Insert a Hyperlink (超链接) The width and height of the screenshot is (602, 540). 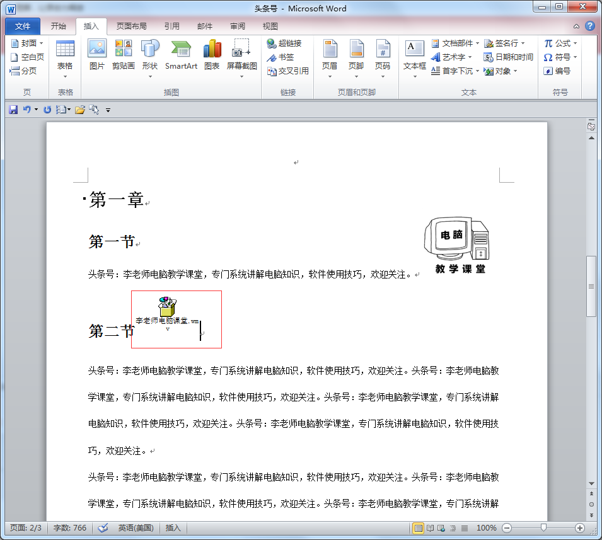click(x=284, y=43)
